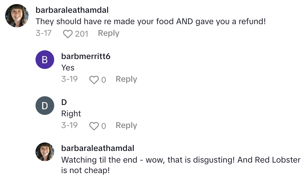The image size is (304, 178).
Task: Click barbaraleathamdal's profile photo on the top comment
Action: tap(17, 16)
